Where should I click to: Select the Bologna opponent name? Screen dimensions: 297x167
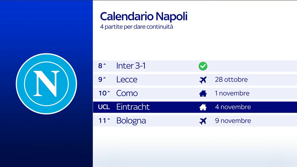pos(131,121)
